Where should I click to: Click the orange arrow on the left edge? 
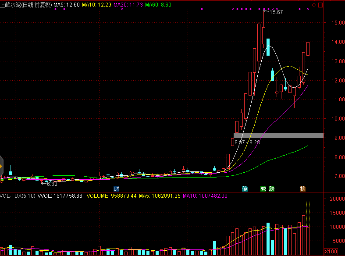pyautogui.click(x=1, y=167)
